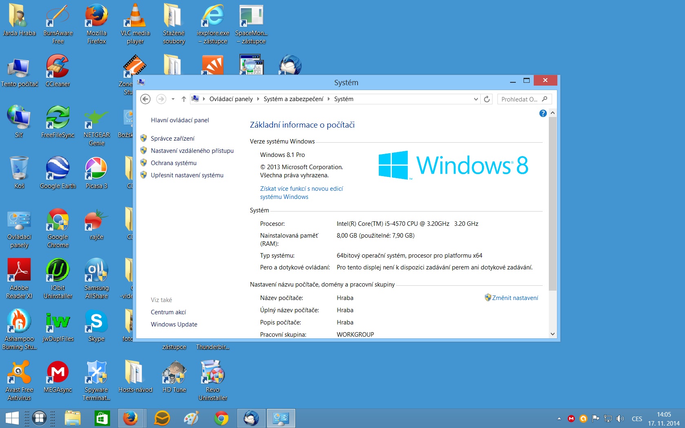Open the Koš recycle bin
685x428 pixels.
pos(19,173)
